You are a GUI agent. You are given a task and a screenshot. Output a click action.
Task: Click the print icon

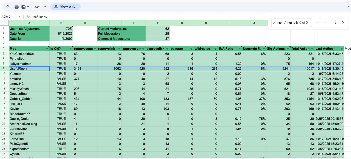(16, 7)
